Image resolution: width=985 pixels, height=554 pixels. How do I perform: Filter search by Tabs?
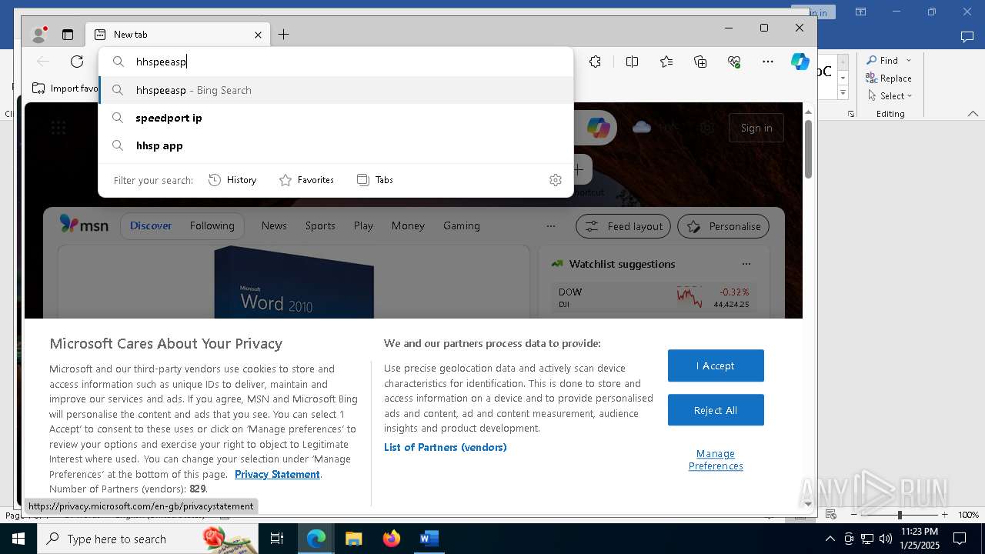[x=375, y=180]
